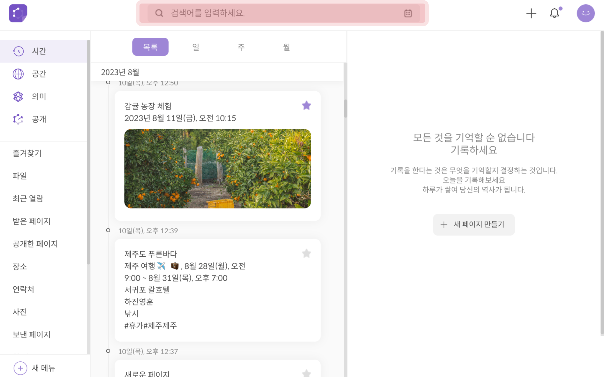This screenshot has width=604, height=377.
Task: Click the sidebar scrollbar
Action: tap(88, 152)
